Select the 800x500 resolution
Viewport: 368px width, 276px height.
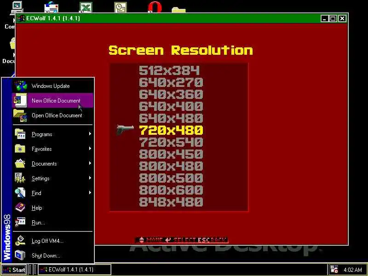pos(171,178)
